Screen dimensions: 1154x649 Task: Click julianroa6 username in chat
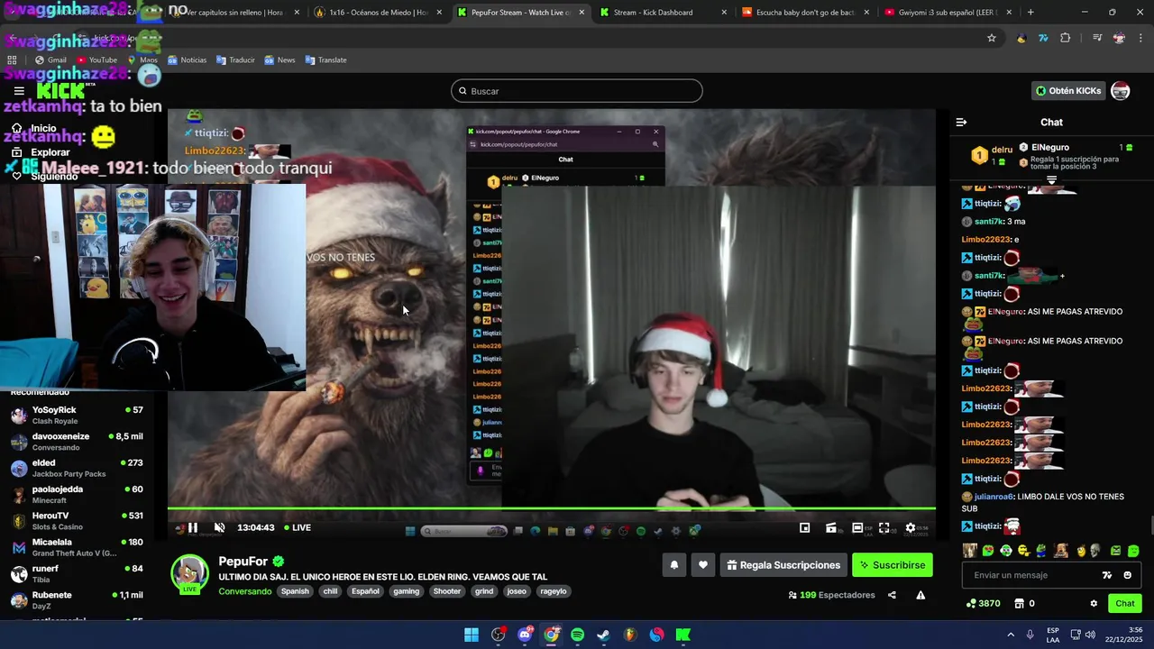(x=994, y=497)
